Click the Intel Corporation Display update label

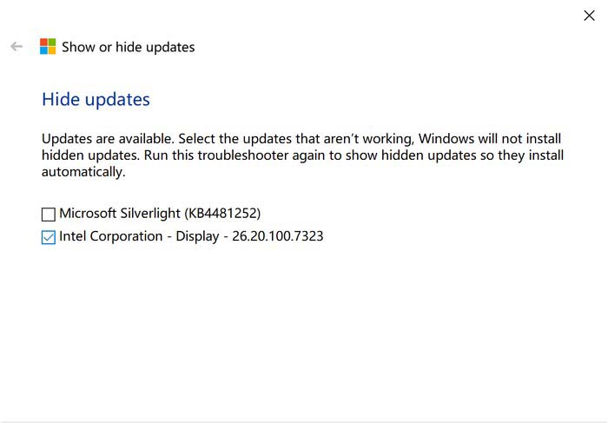click(x=191, y=236)
